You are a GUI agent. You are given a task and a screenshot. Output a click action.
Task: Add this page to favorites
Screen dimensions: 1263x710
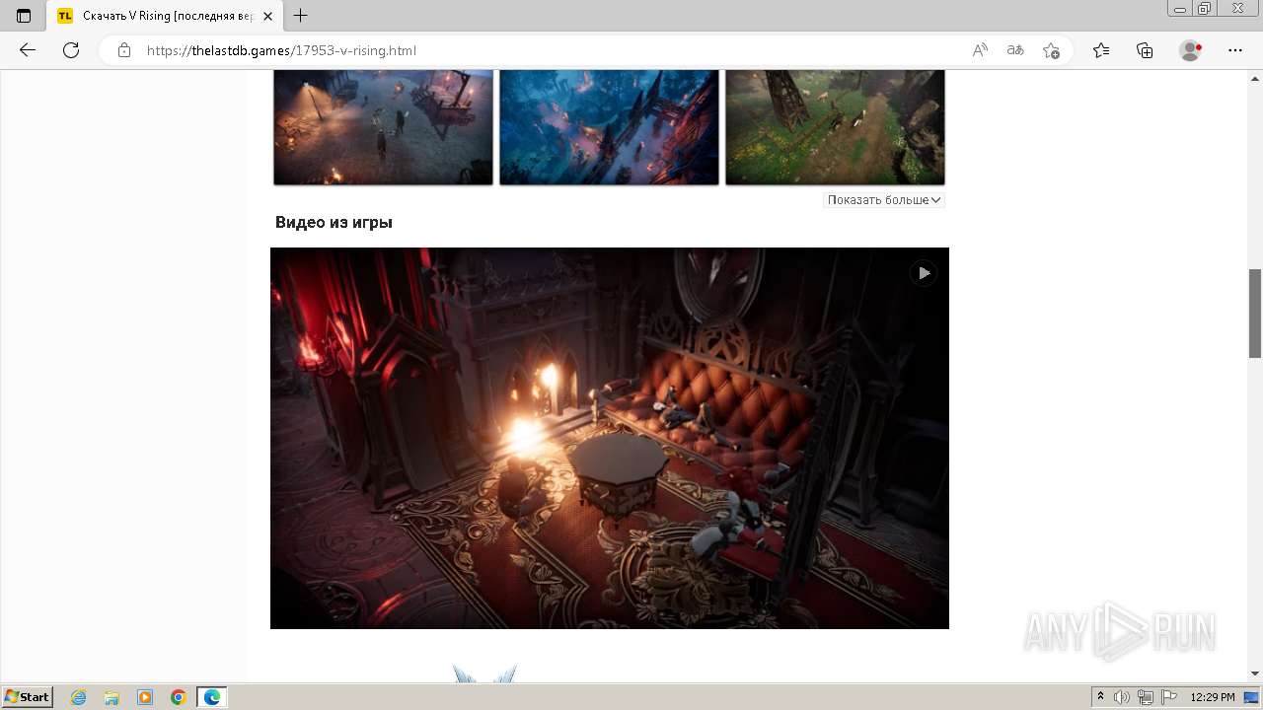pyautogui.click(x=1051, y=50)
